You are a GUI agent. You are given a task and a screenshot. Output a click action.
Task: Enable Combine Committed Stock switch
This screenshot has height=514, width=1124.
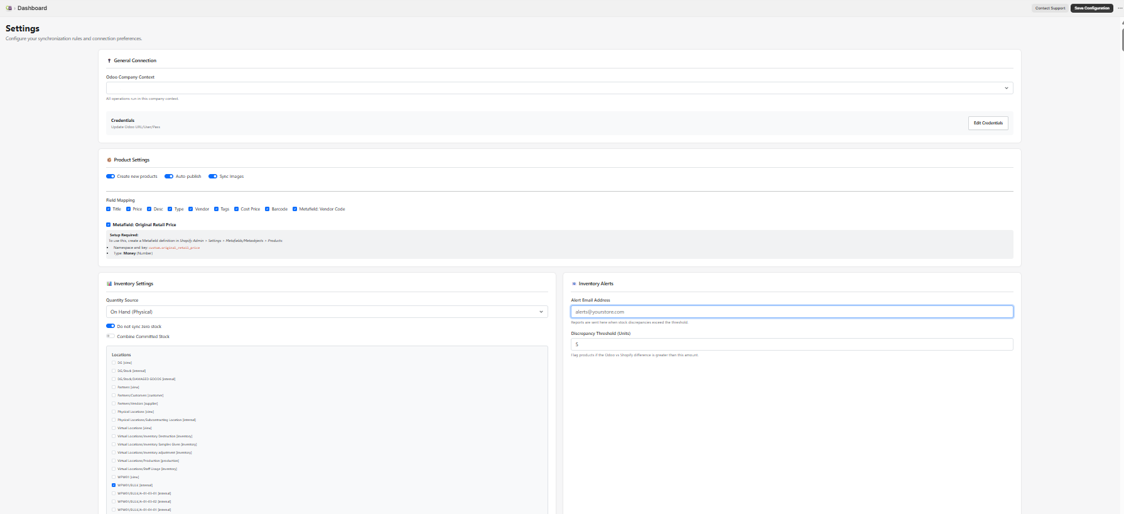pos(111,336)
